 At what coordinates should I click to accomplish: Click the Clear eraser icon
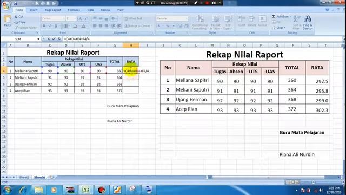pos(274,28)
